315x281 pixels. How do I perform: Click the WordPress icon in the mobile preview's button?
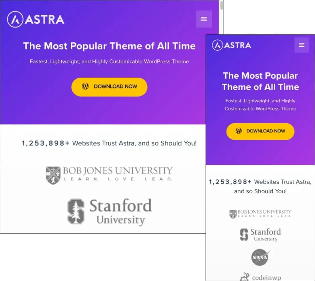239,131
